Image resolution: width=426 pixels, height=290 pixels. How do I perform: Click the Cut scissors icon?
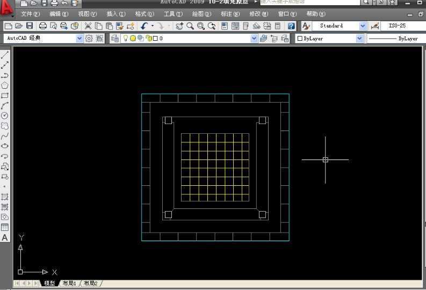pos(88,26)
